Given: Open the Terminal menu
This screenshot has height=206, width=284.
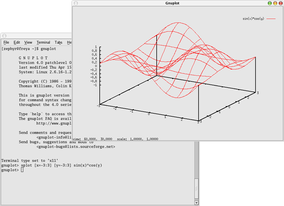Looking at the screenshot, I should tap(43, 43).
